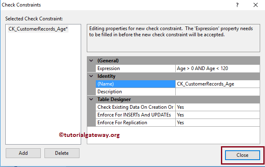Click the Close button at bottom right
This screenshot has height=167, width=265.
242,155
